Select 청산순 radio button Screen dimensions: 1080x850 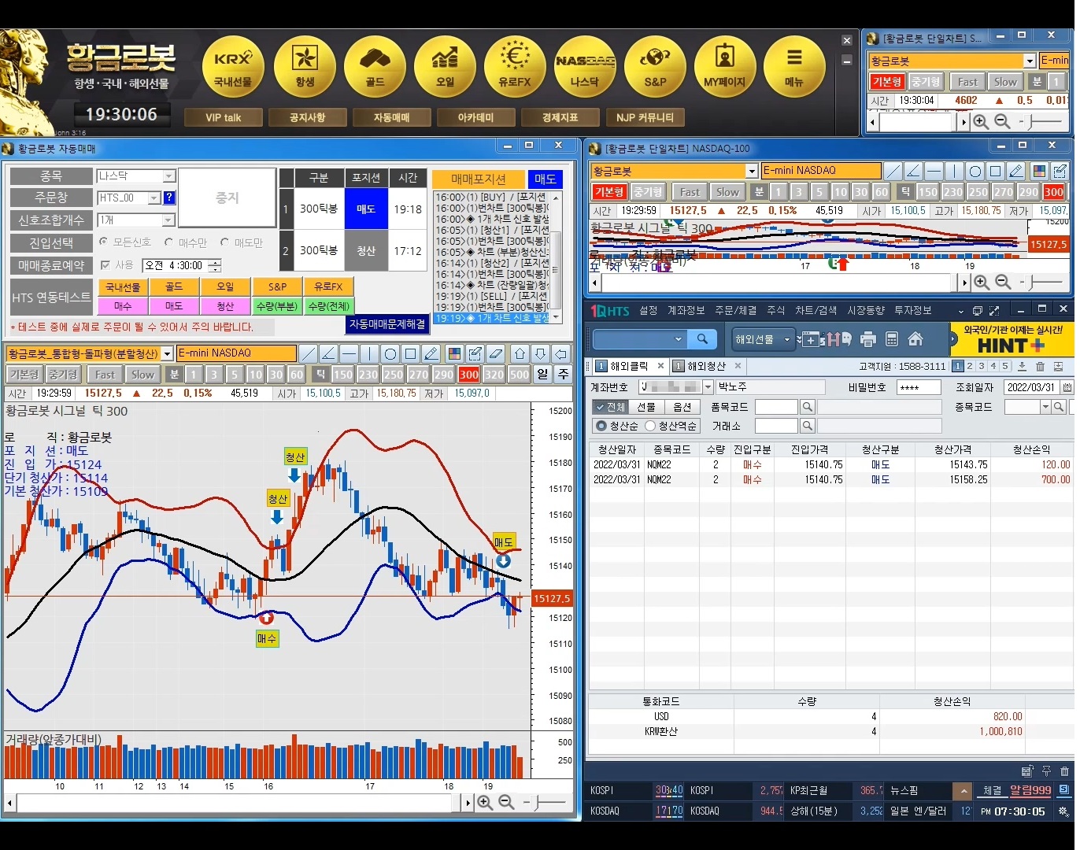coord(601,426)
